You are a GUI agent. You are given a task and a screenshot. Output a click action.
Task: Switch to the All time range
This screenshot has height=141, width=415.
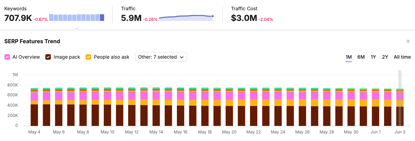point(402,57)
